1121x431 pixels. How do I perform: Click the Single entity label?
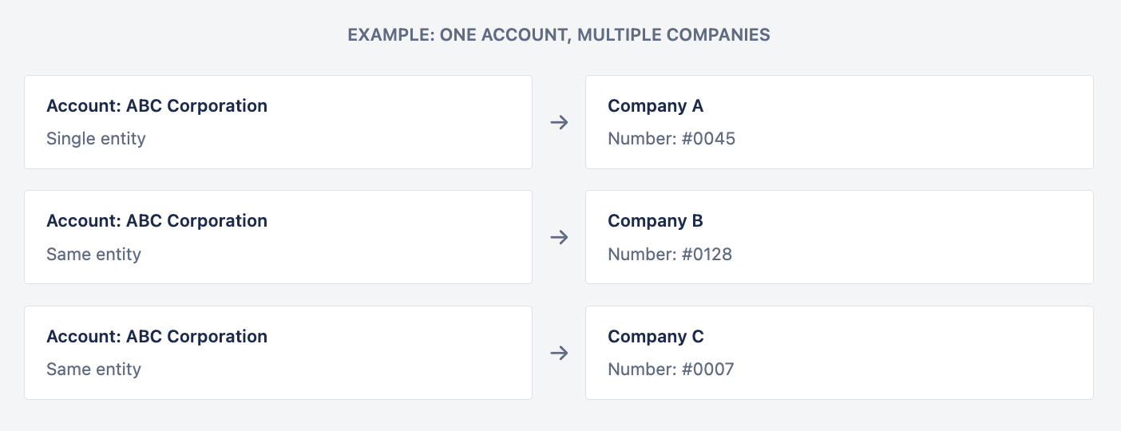(x=96, y=139)
